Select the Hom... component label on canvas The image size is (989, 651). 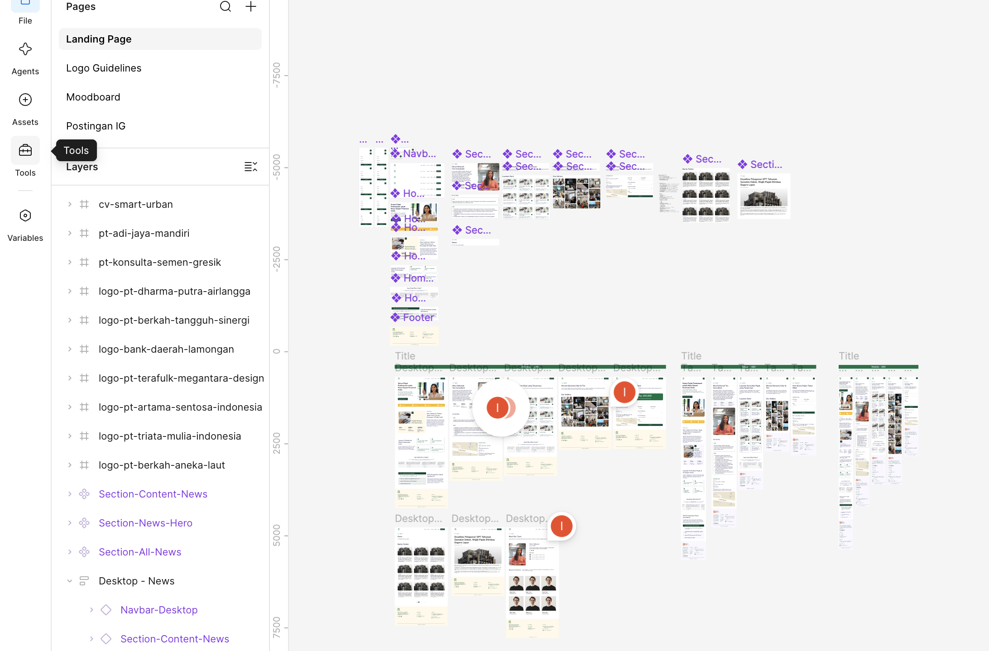tap(413, 278)
